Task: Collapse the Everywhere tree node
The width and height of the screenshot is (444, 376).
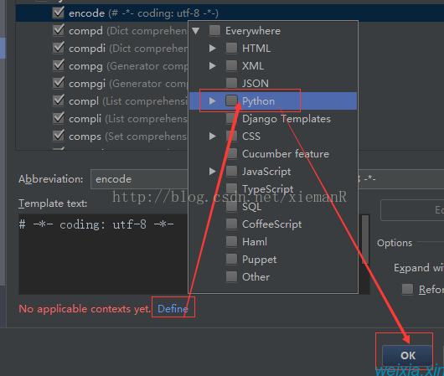Action: click(x=196, y=31)
